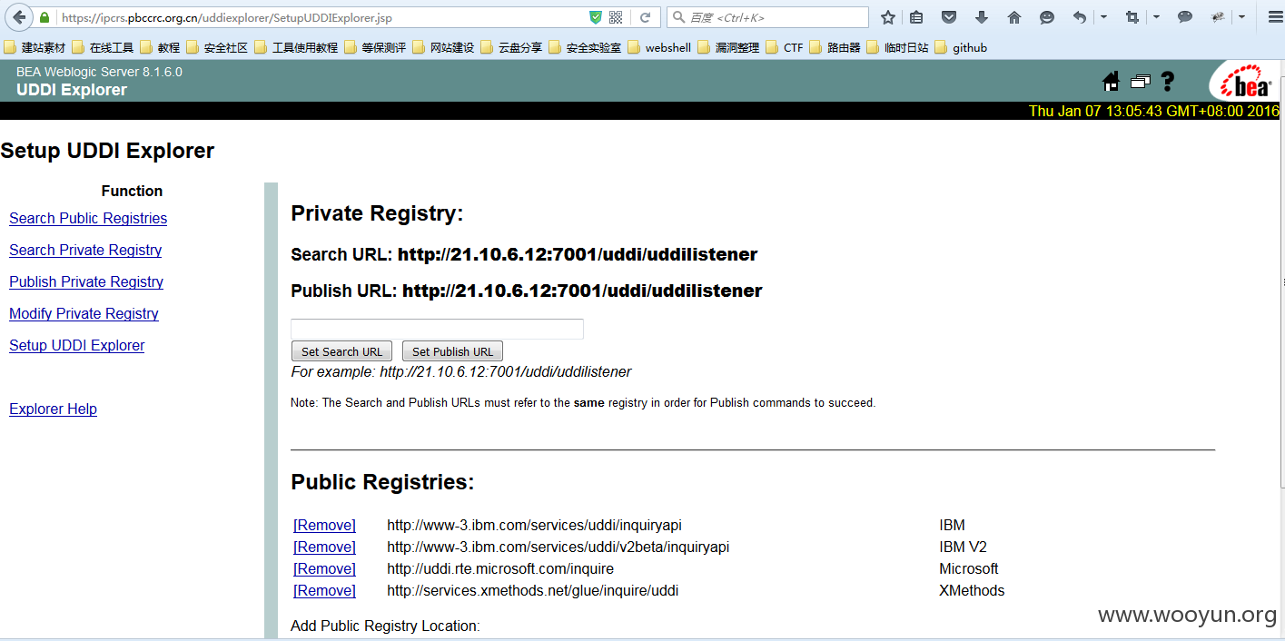
Task: Save page to Pocket icon
Action: pyautogui.click(x=949, y=17)
